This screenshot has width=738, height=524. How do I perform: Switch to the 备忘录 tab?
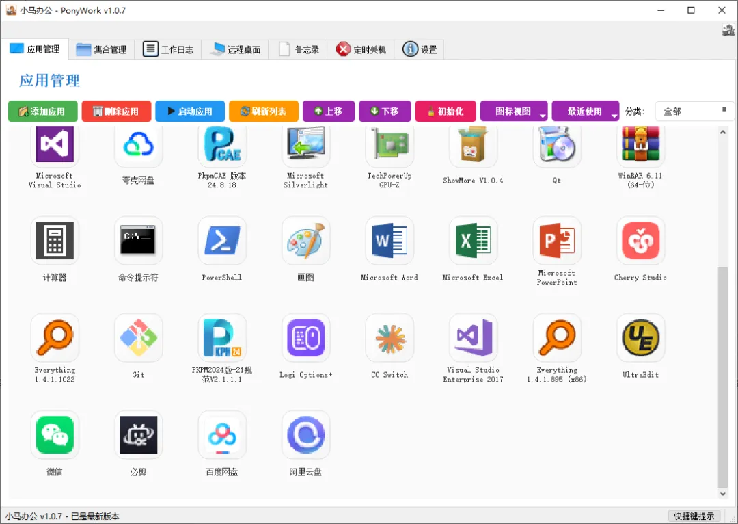(x=299, y=49)
